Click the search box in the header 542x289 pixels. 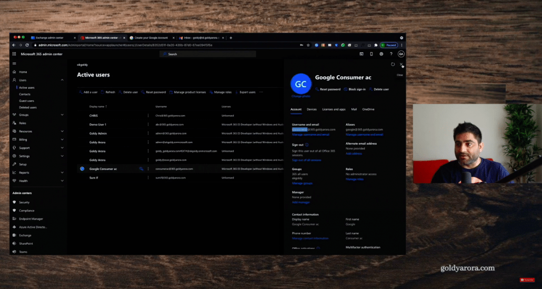coord(207,54)
